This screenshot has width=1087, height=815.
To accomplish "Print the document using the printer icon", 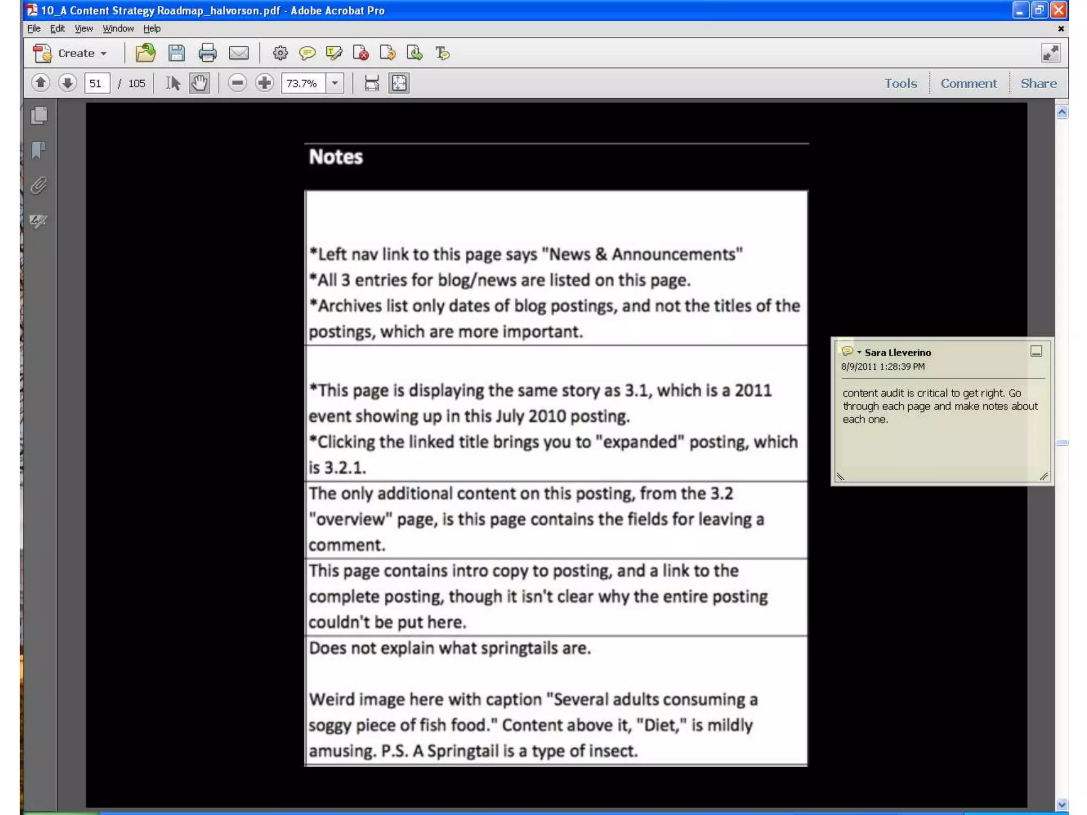I will point(207,53).
